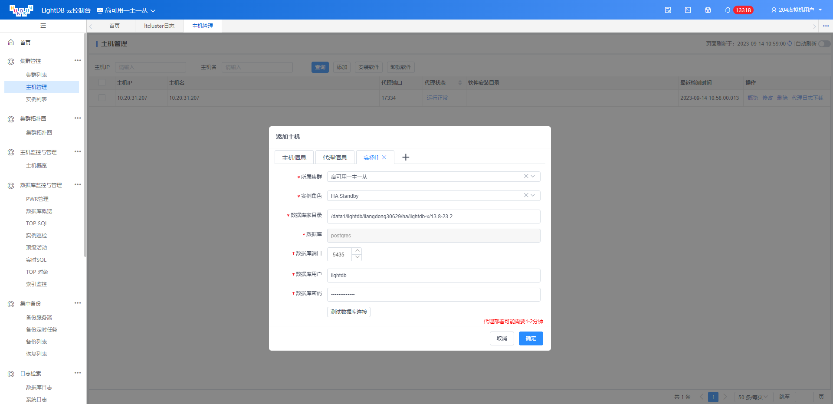Click the 数据库监控与管理 gear icon

[x=11, y=186]
